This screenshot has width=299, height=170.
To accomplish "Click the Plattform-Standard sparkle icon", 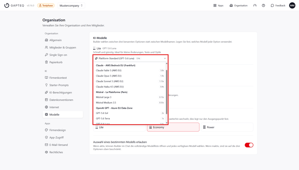I will [96, 58].
